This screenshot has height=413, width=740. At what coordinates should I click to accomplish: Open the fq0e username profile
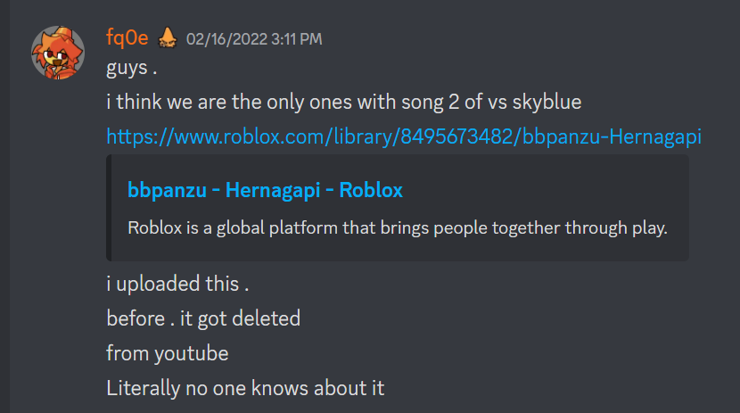pos(127,37)
